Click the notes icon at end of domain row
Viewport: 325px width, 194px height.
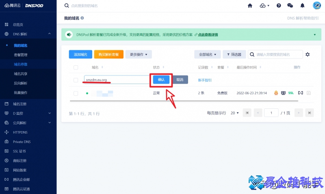pos(309,93)
